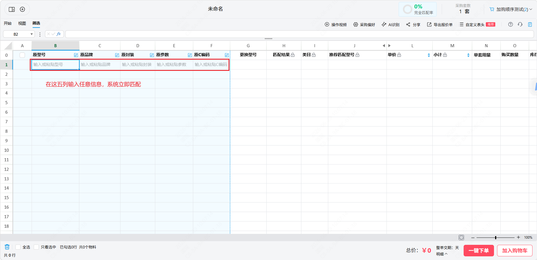537x260 pixels.
Task: Click the 一键下单 order button
Action: pos(479,250)
